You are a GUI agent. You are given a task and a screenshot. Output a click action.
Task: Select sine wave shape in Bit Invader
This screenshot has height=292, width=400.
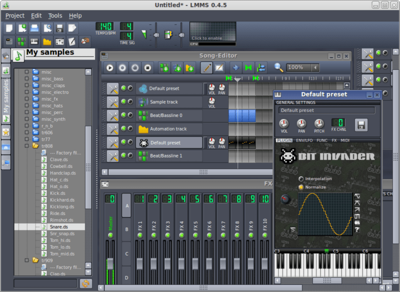click(x=357, y=196)
